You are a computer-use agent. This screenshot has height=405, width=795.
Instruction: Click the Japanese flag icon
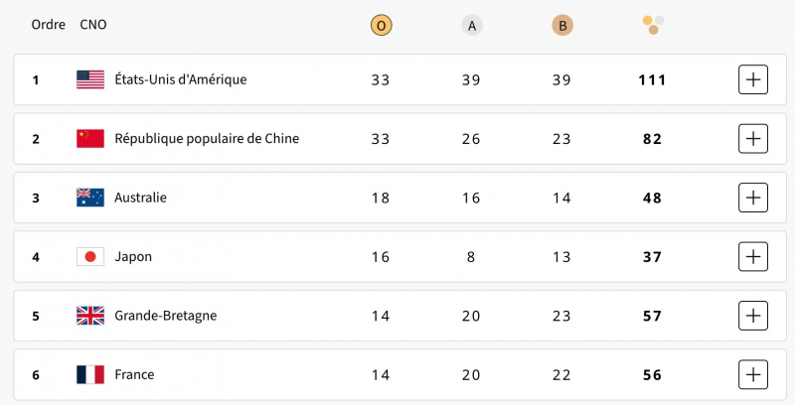(90, 257)
